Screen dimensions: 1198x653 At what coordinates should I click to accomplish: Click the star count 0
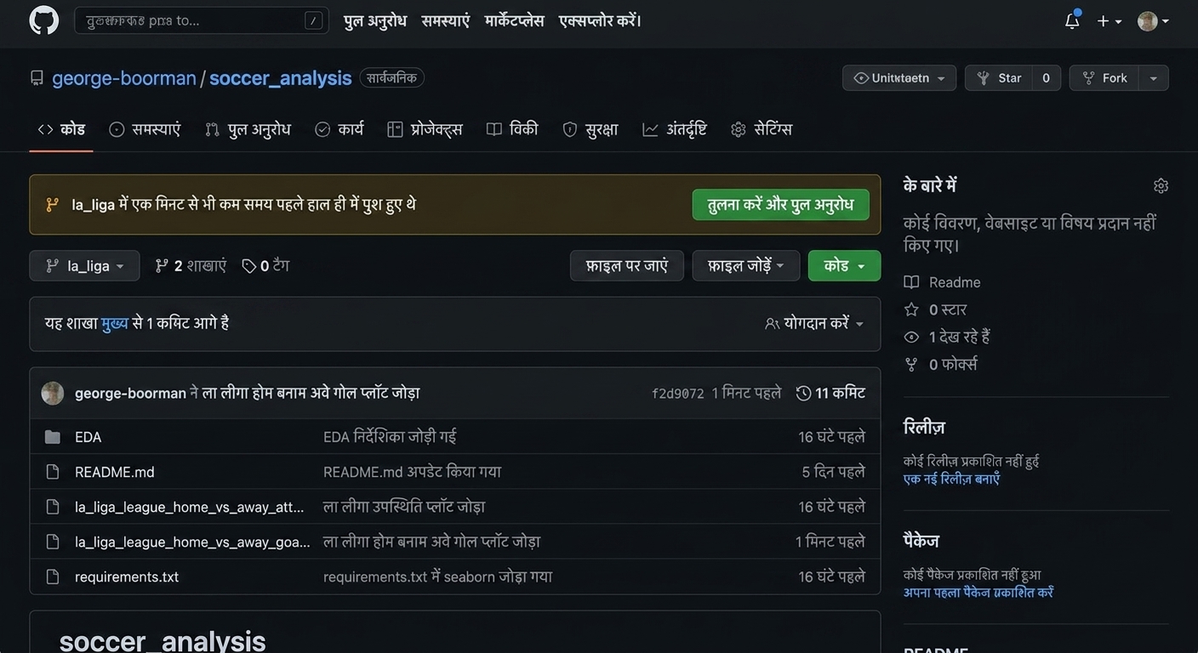pyautogui.click(x=1046, y=78)
